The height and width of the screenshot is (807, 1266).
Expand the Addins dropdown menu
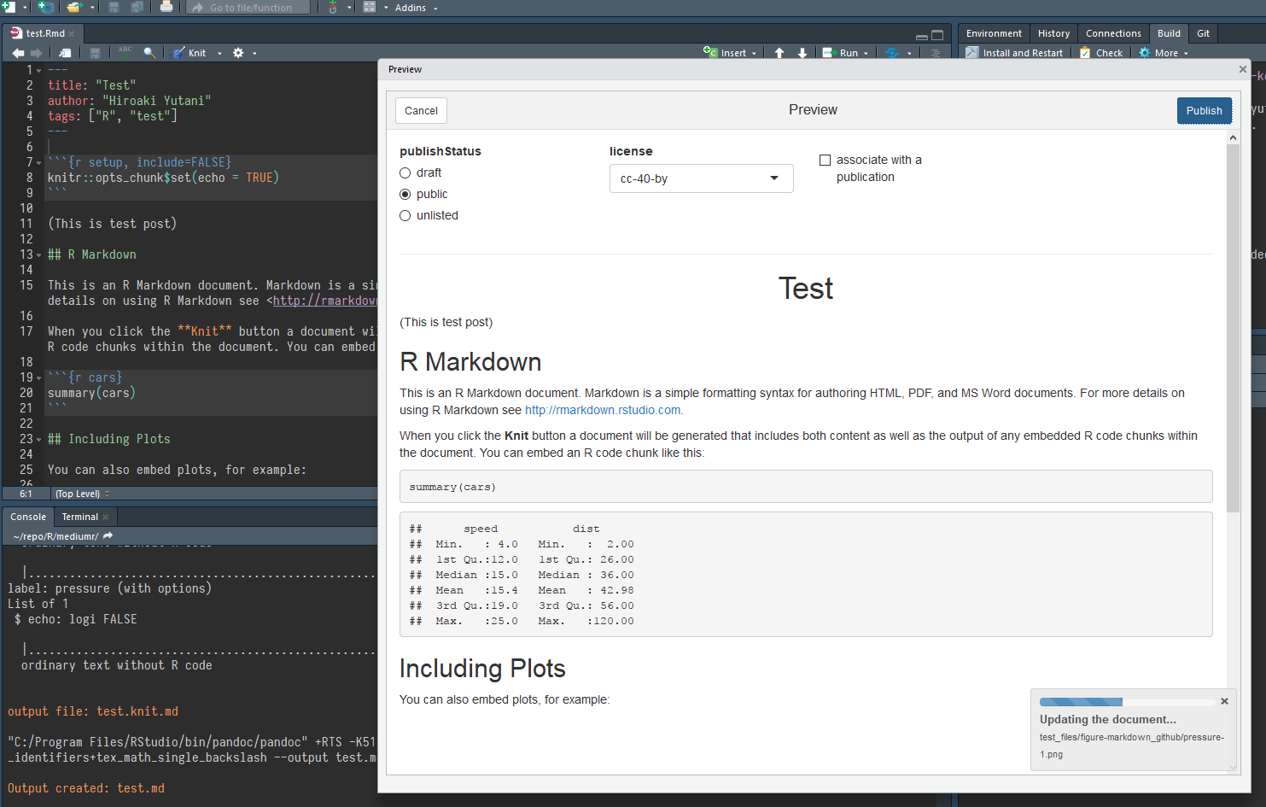pos(415,8)
